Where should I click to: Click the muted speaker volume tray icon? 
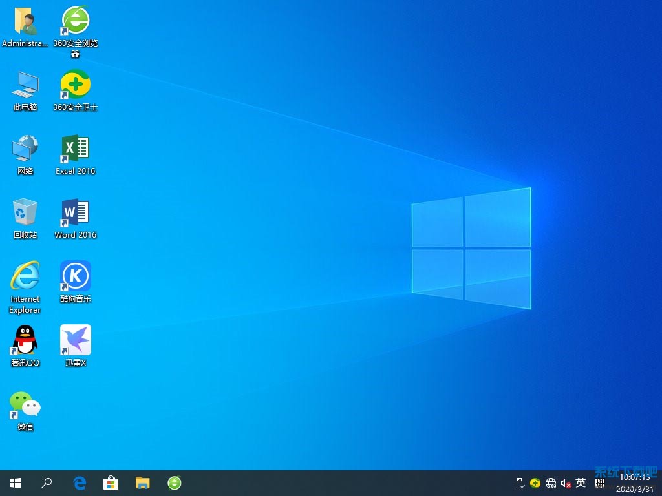point(566,483)
